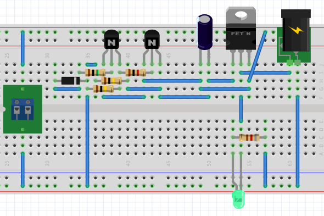
Task: Select the vertical blue wire above the terminal block
Action: click(x=23, y=48)
